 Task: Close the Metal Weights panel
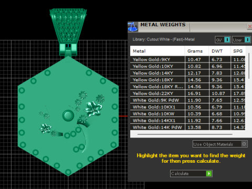click(250, 27)
